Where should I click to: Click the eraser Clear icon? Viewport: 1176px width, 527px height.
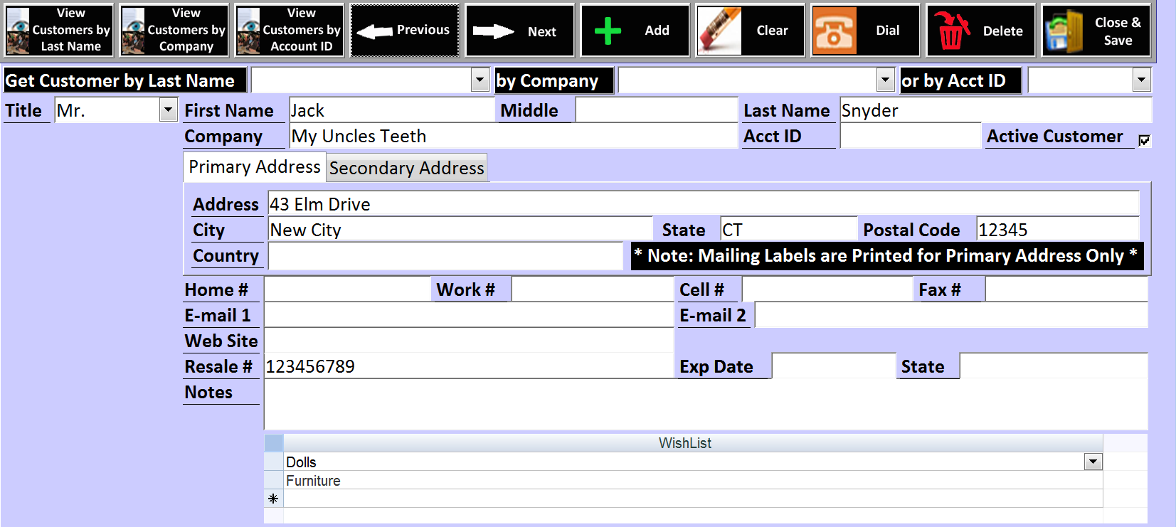[719, 31]
